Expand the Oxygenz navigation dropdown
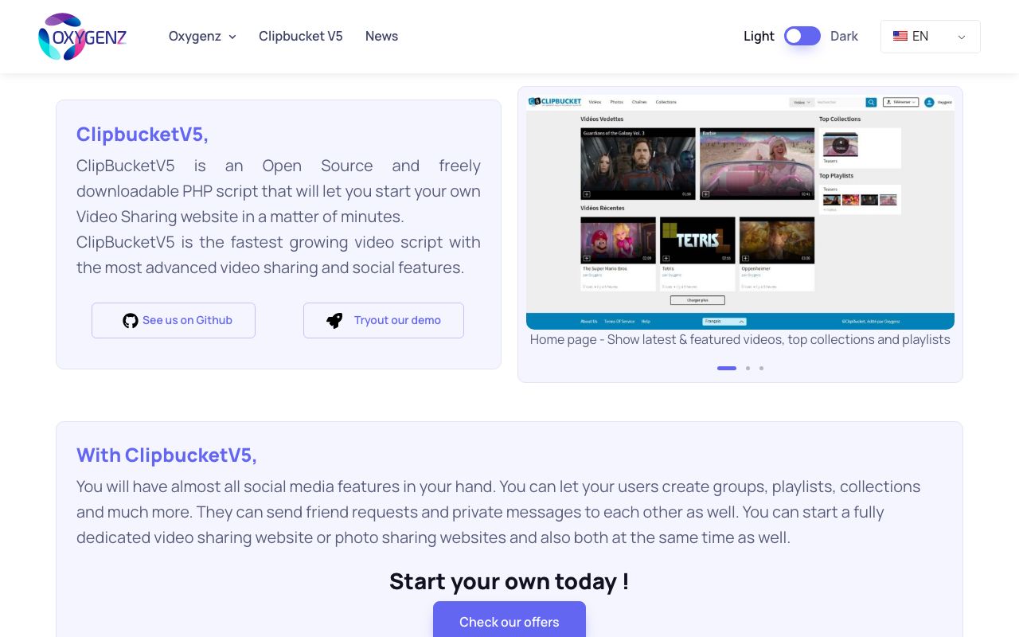Image resolution: width=1019 pixels, height=637 pixels. coord(202,37)
